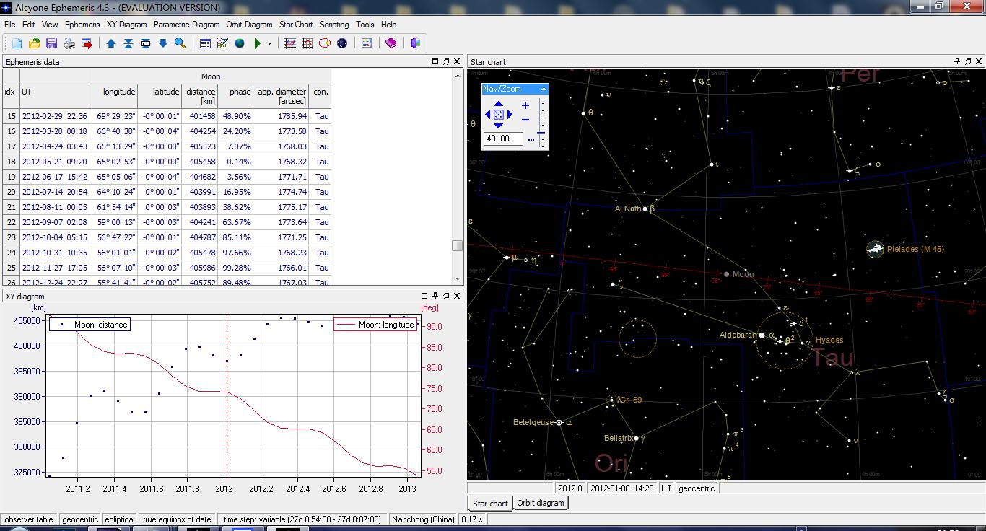Open the Star Chart menu
This screenshot has height=531, width=986.
click(x=296, y=25)
